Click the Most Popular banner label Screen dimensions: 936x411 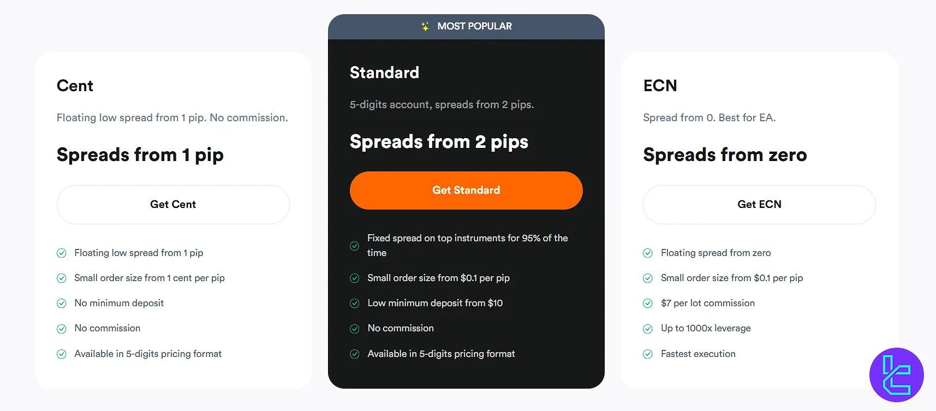tap(474, 26)
